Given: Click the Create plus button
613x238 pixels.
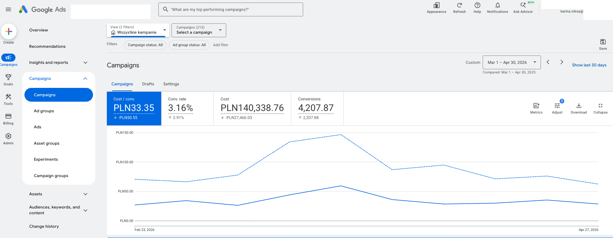Looking at the screenshot, I should [x=9, y=31].
